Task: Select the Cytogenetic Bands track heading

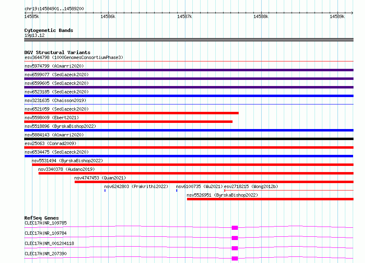Action: (49, 30)
